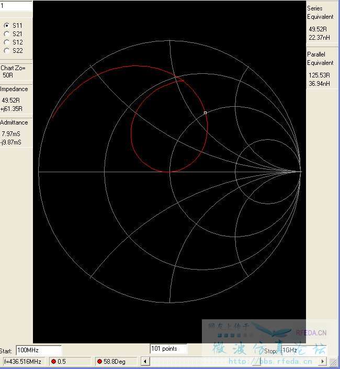Click the frequency scrollbar track
The width and height of the screenshot is (340, 369).
point(234,361)
